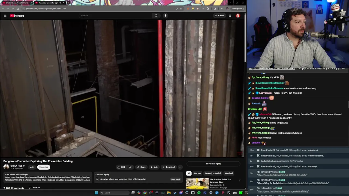This screenshot has height=196, width=349.
Task: Click 'The Rise And Fall Of The American Diner' title
Action: (x=221, y=181)
